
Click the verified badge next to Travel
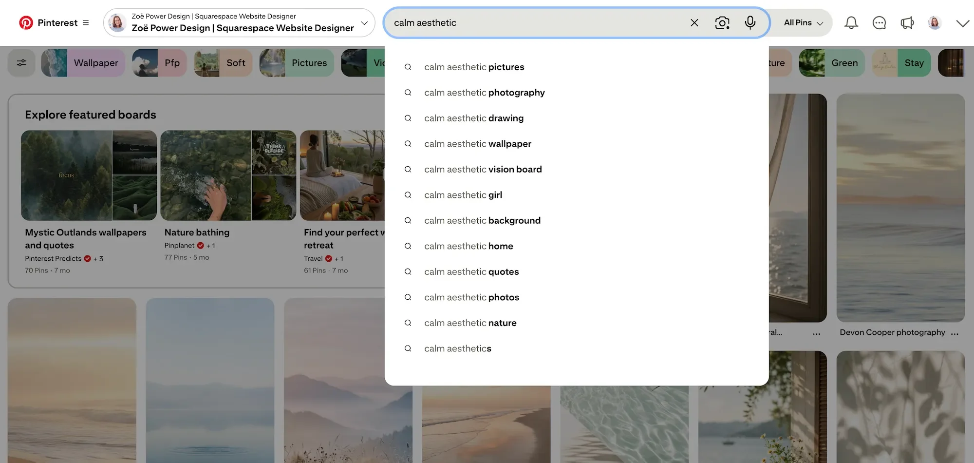pyautogui.click(x=328, y=259)
